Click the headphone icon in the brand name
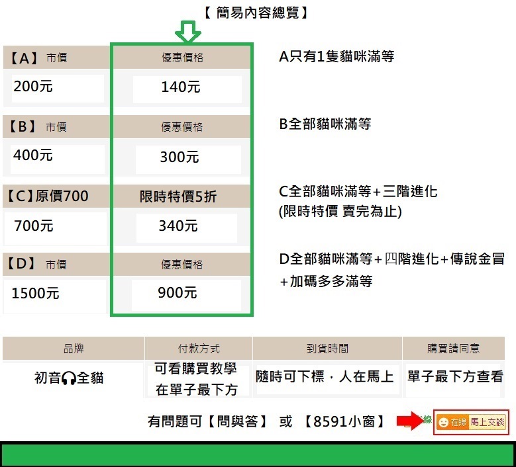 [69, 378]
